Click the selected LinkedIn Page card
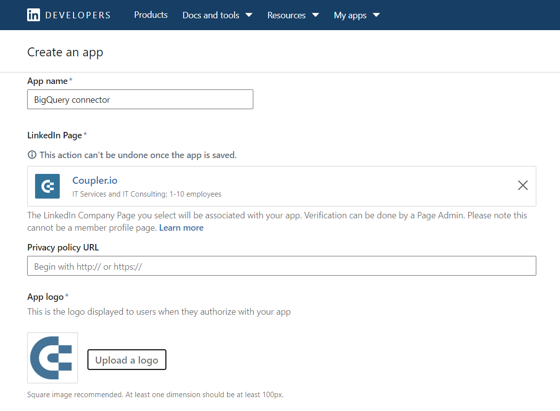The height and width of the screenshot is (411, 560). [281, 186]
